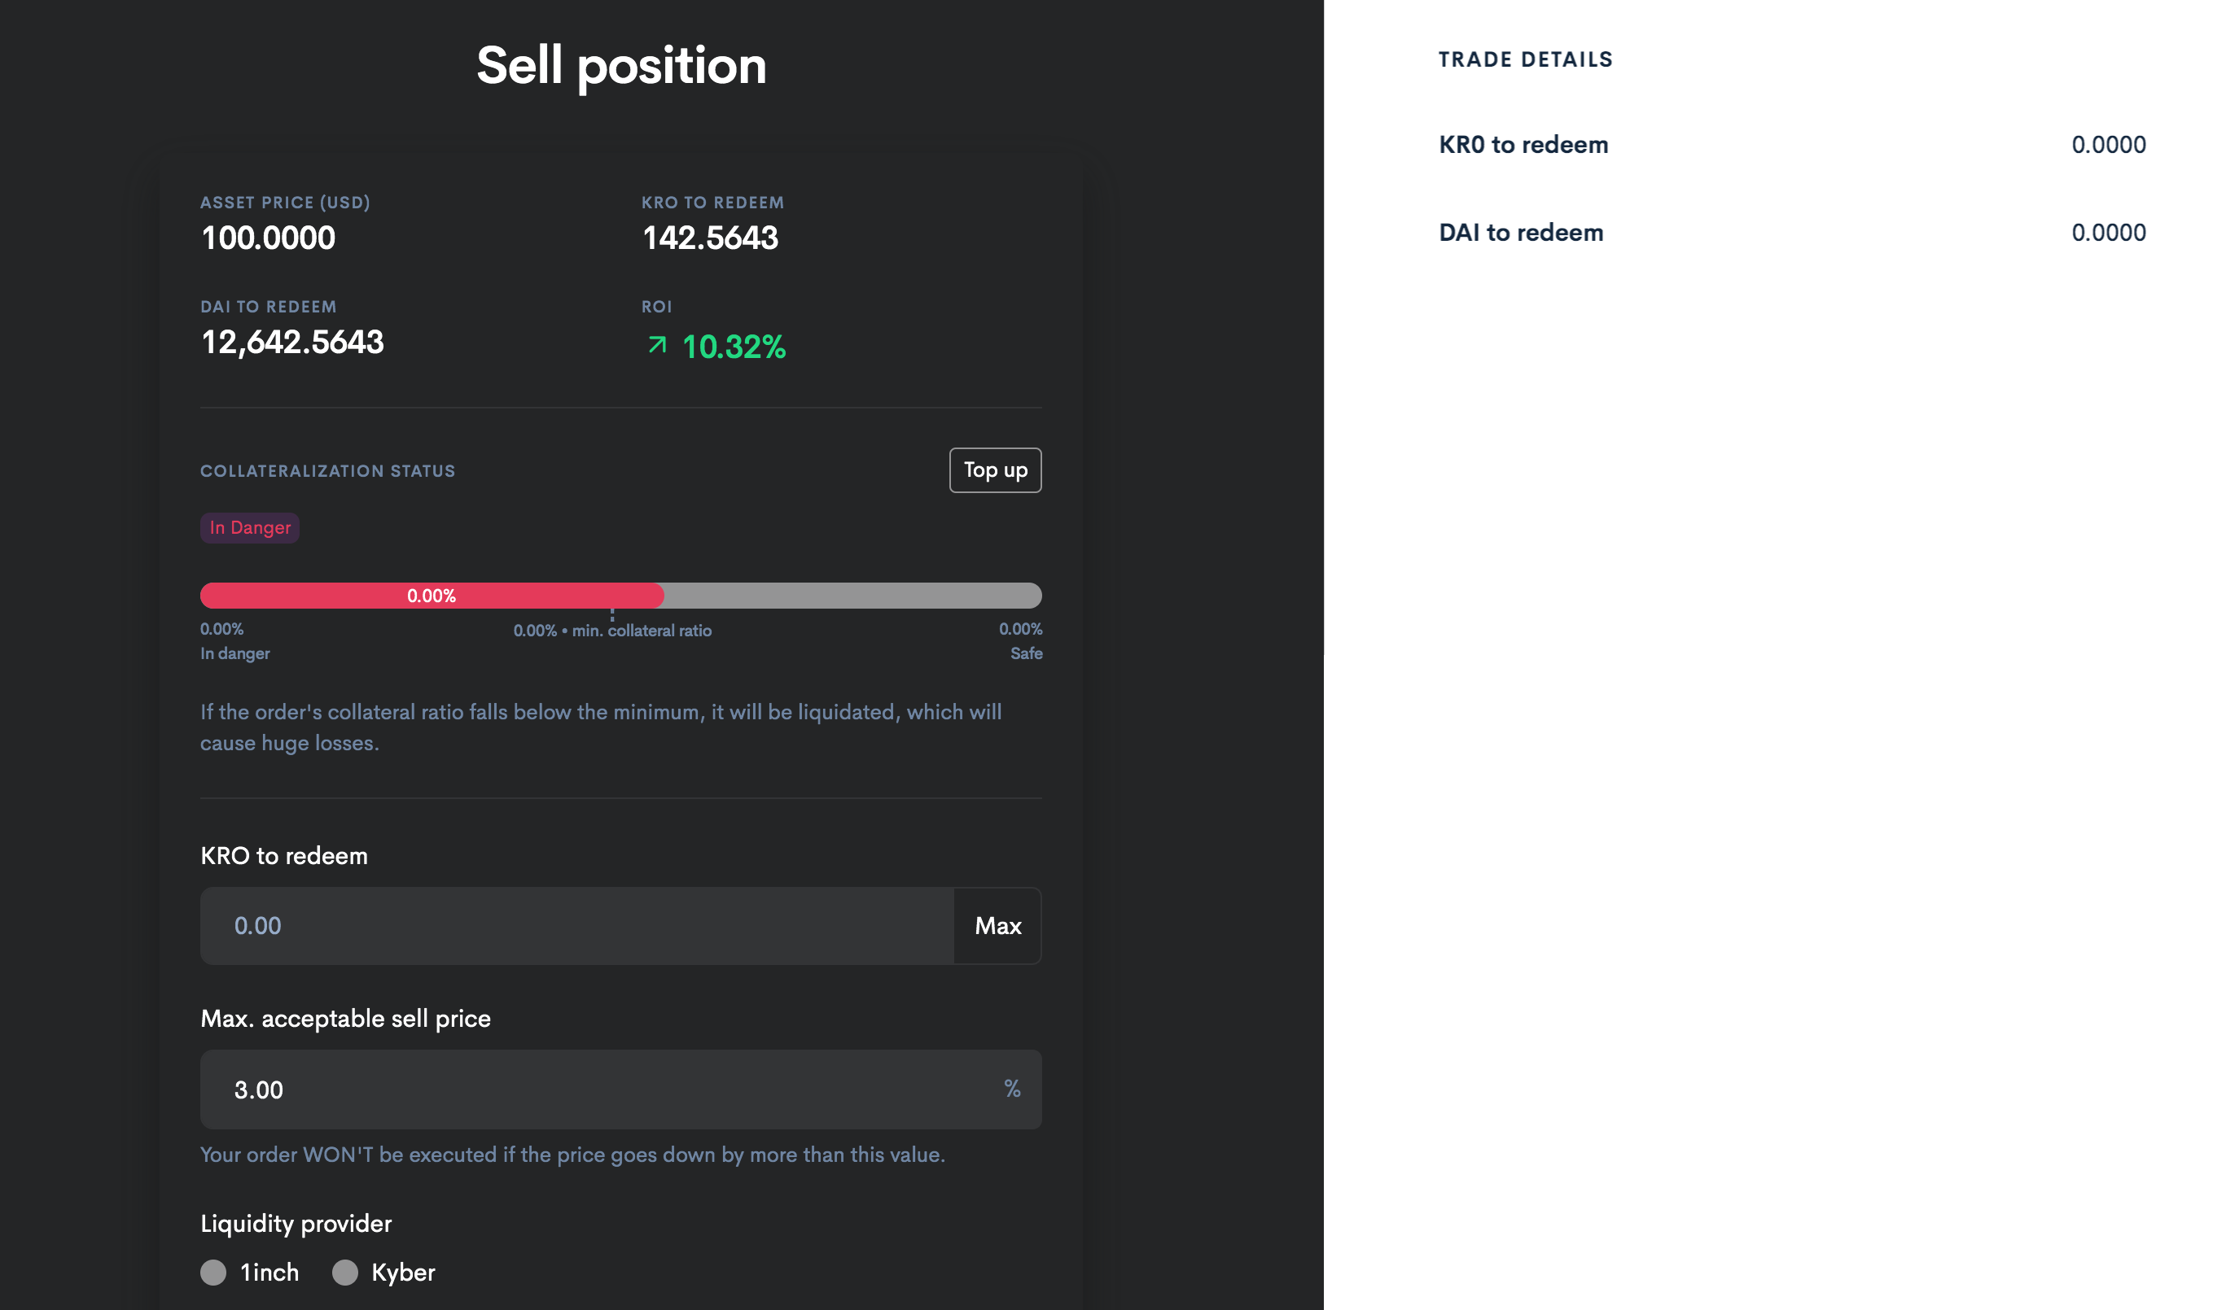Click the Safe label under progress bar

[1026, 653]
